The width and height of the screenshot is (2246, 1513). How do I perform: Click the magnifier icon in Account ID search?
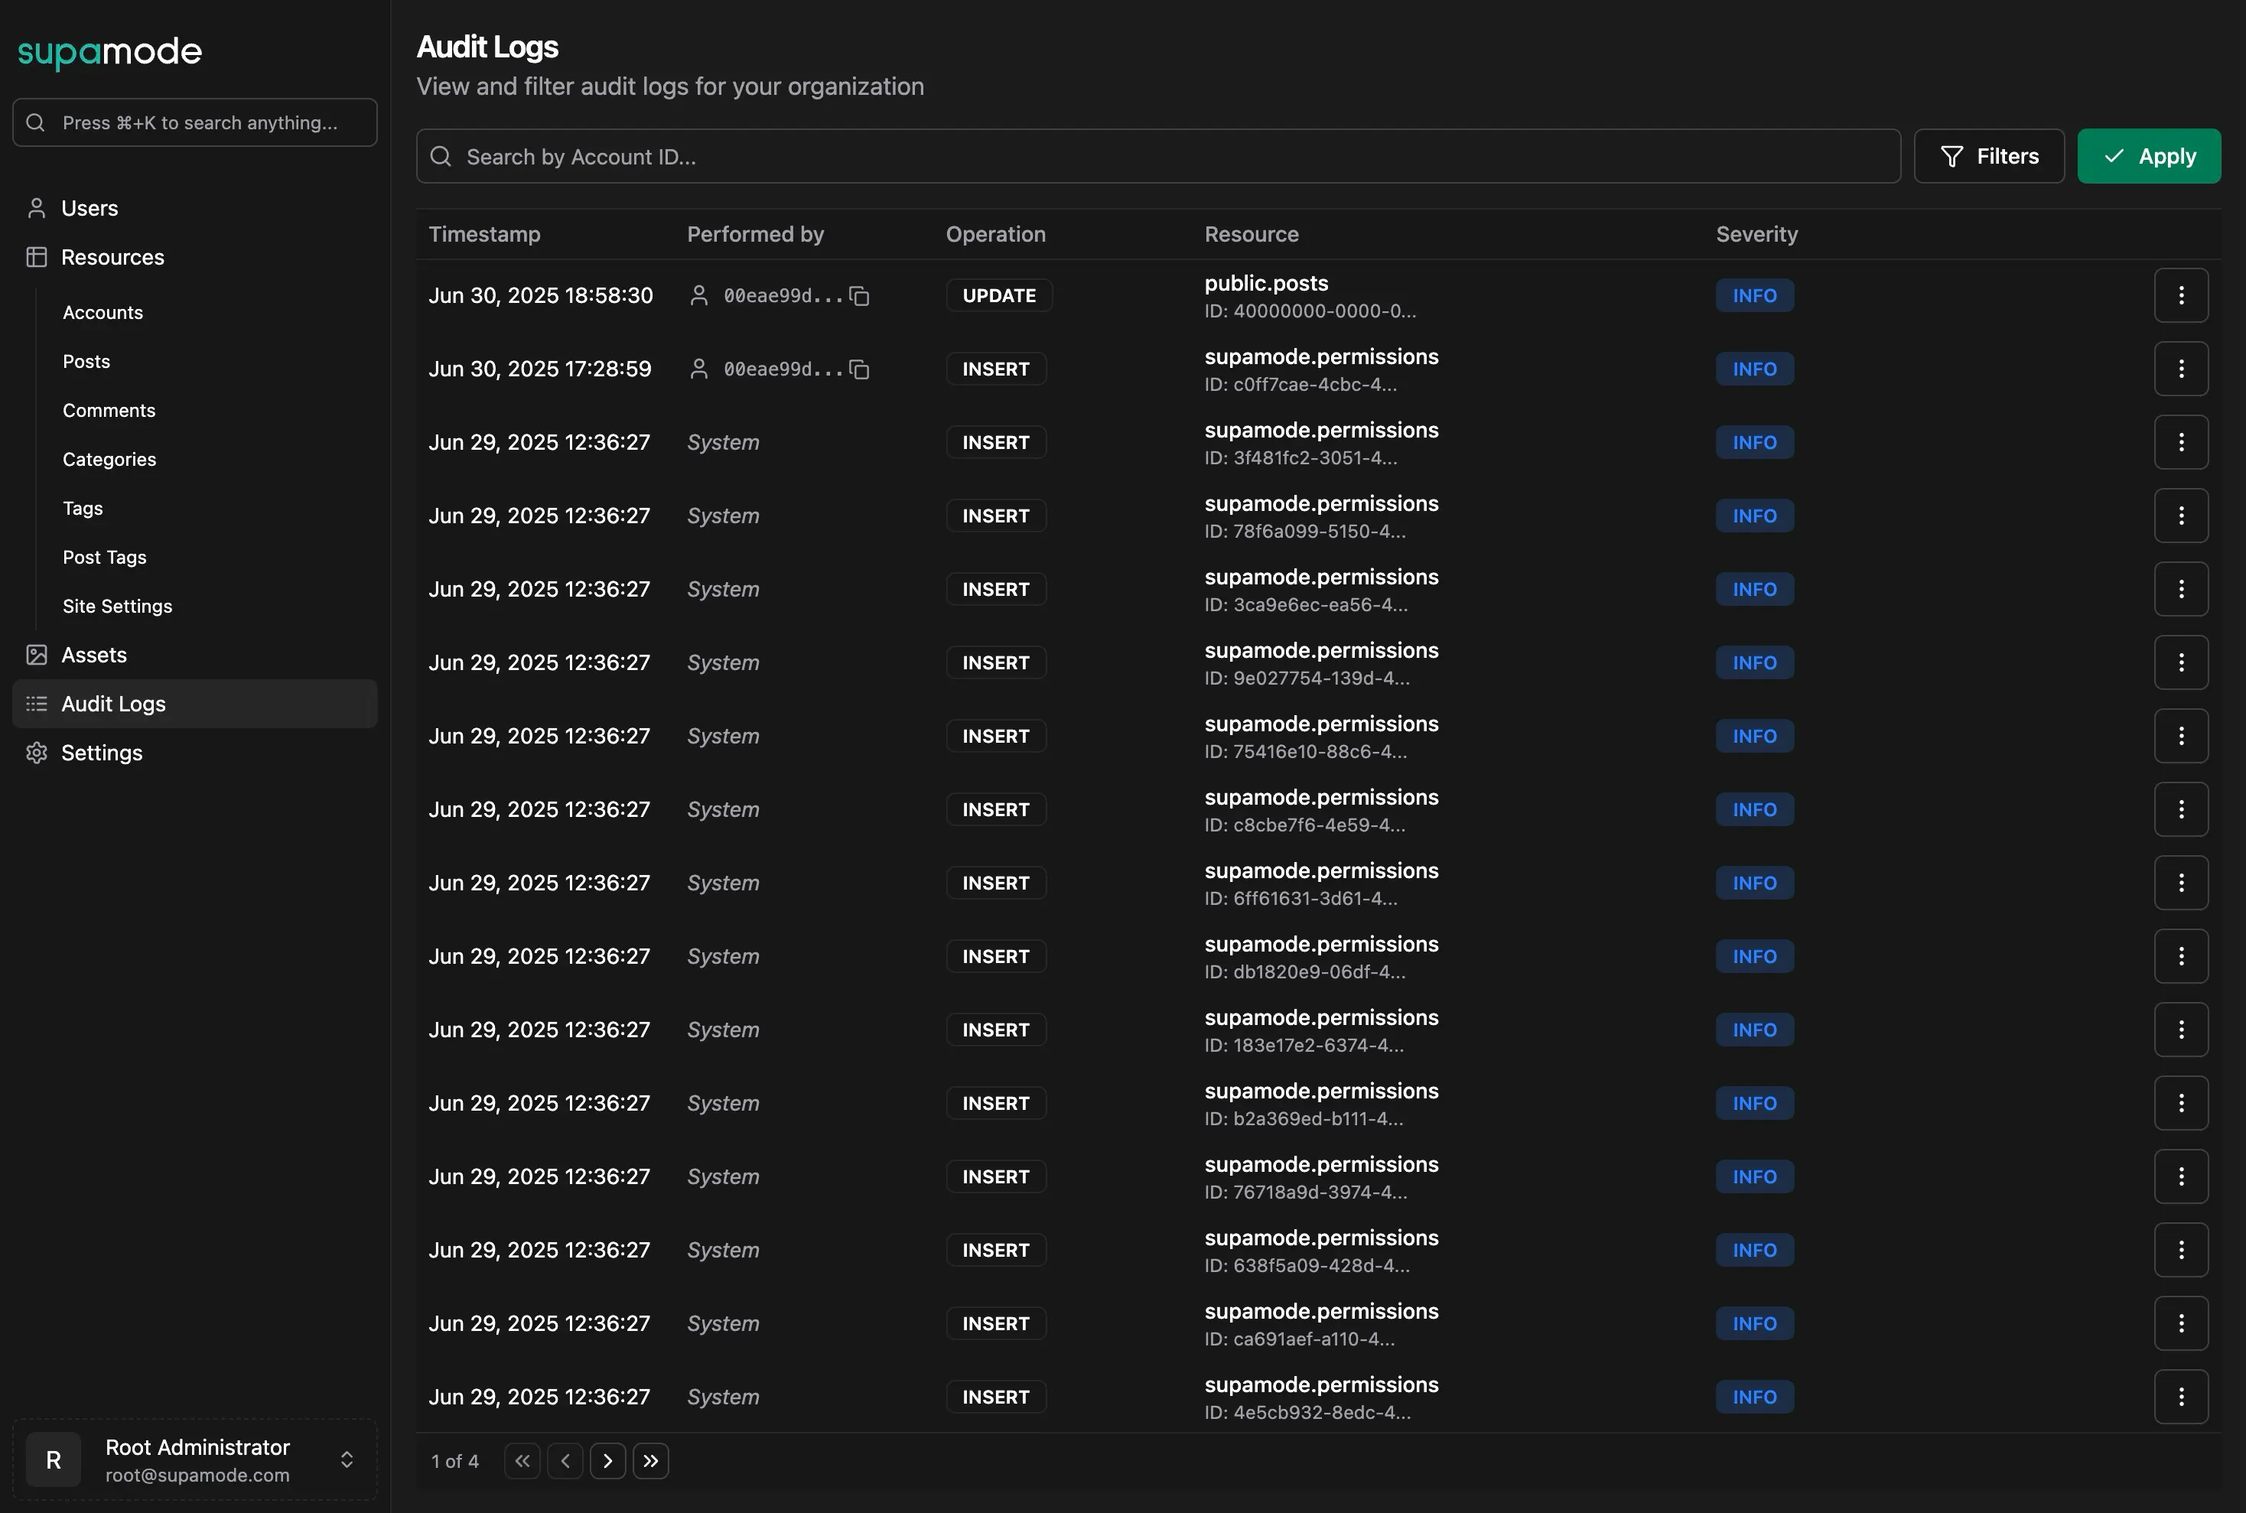(x=441, y=155)
